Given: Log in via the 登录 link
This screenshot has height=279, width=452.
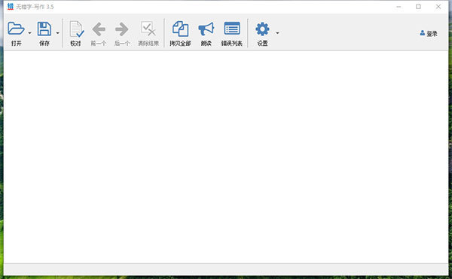Looking at the screenshot, I should pos(429,34).
